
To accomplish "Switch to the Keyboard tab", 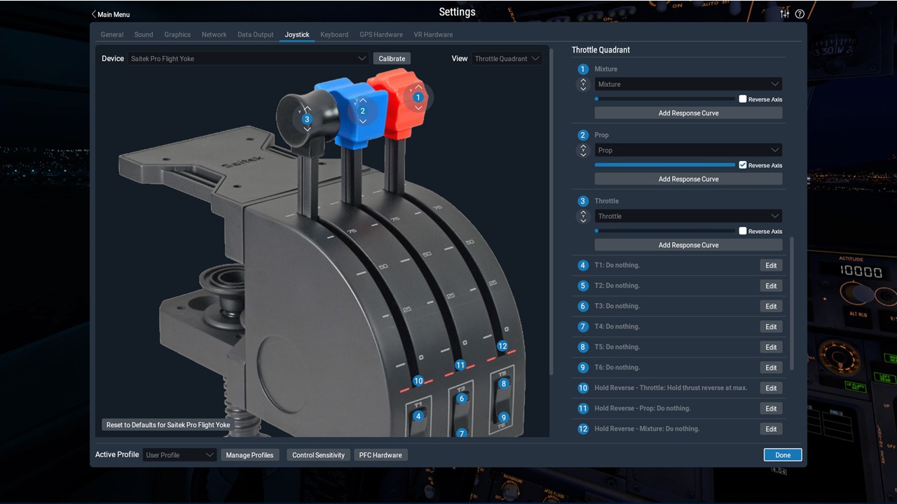I will 334,34.
